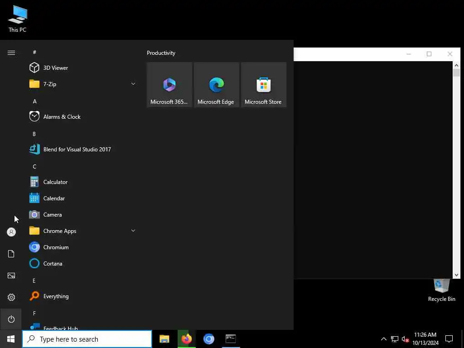Image resolution: width=464 pixels, height=348 pixels.
Task: Click the 'A' letter group header
Action: coord(34,101)
